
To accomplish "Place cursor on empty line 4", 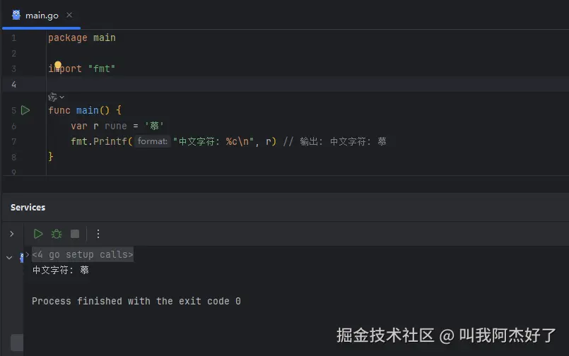I will 212,84.
